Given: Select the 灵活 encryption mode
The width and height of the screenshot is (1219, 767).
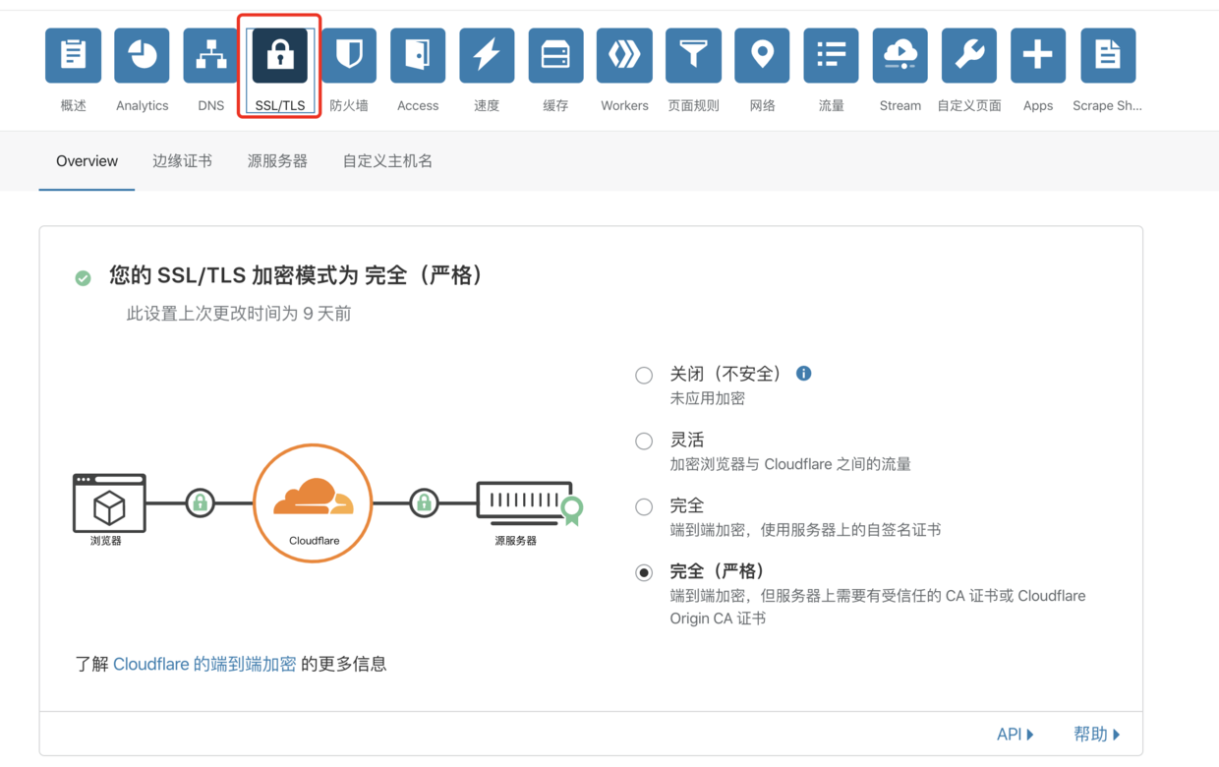Looking at the screenshot, I should (x=644, y=441).
